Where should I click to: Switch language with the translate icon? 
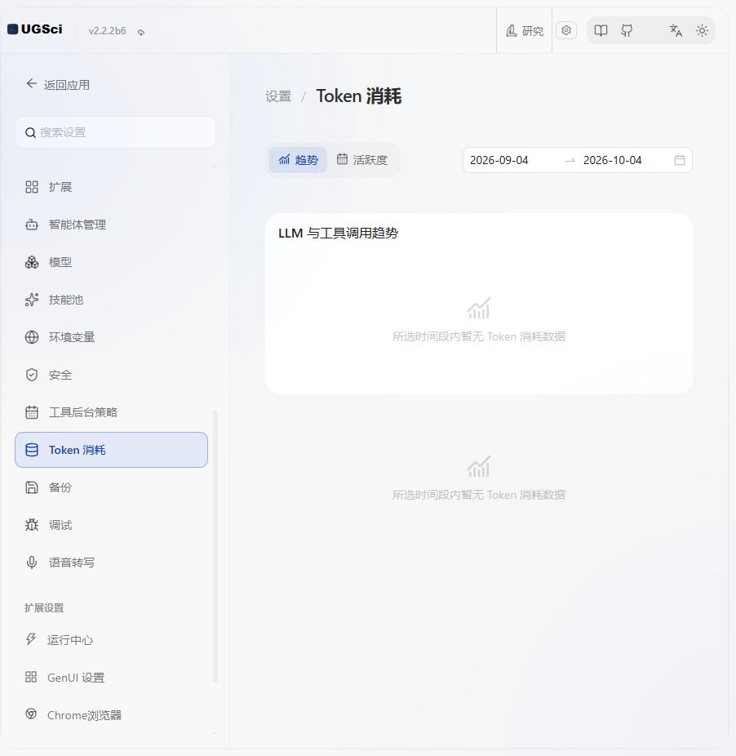pos(676,31)
